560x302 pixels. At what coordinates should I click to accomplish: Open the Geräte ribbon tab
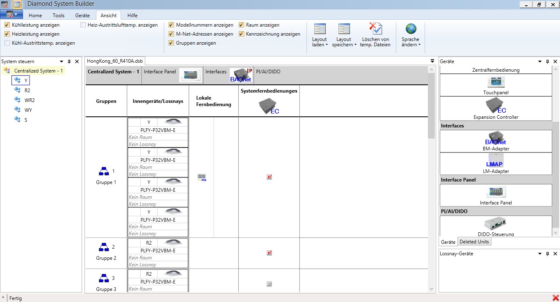click(82, 15)
